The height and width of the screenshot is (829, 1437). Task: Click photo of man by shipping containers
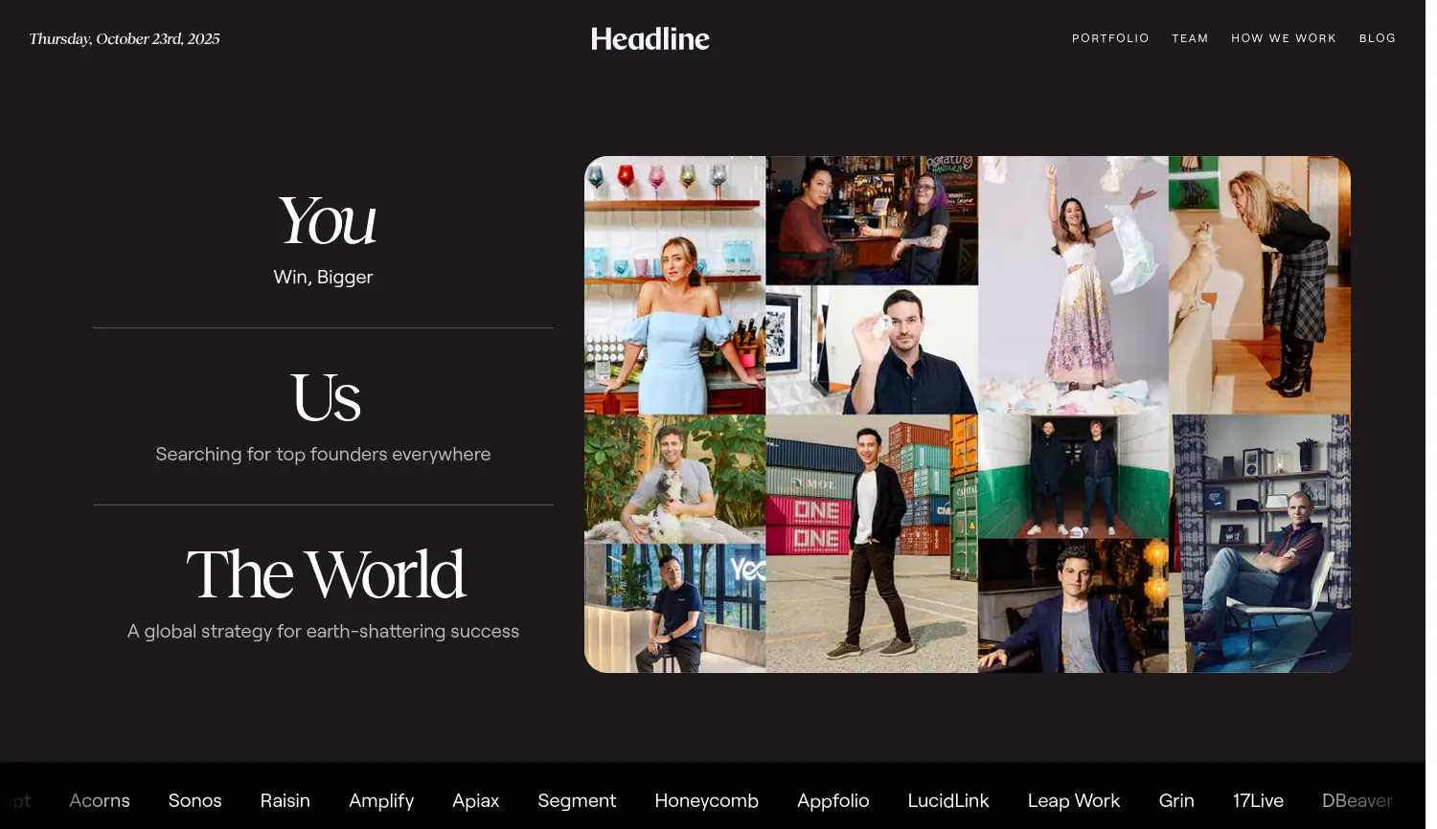coord(871,543)
